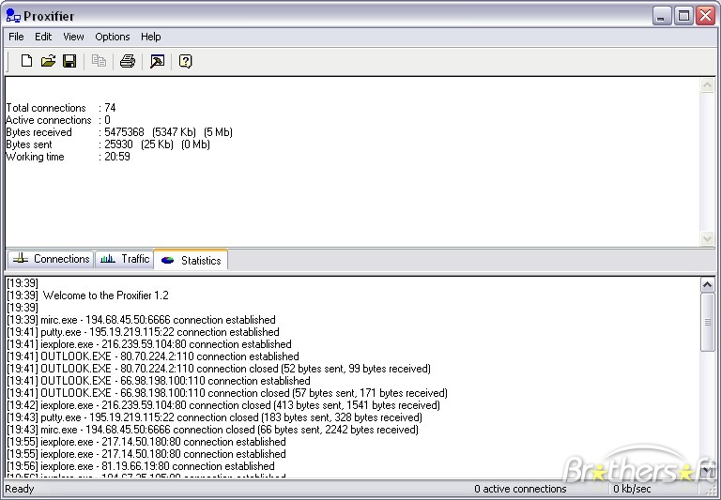This screenshot has width=721, height=500.
Task: Click '0 active connections' status bar entry
Action: pos(520,489)
